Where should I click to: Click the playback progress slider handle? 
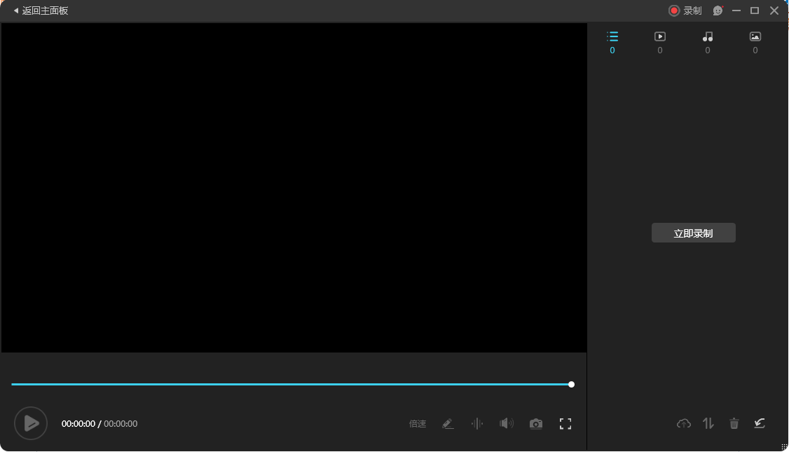tap(571, 385)
